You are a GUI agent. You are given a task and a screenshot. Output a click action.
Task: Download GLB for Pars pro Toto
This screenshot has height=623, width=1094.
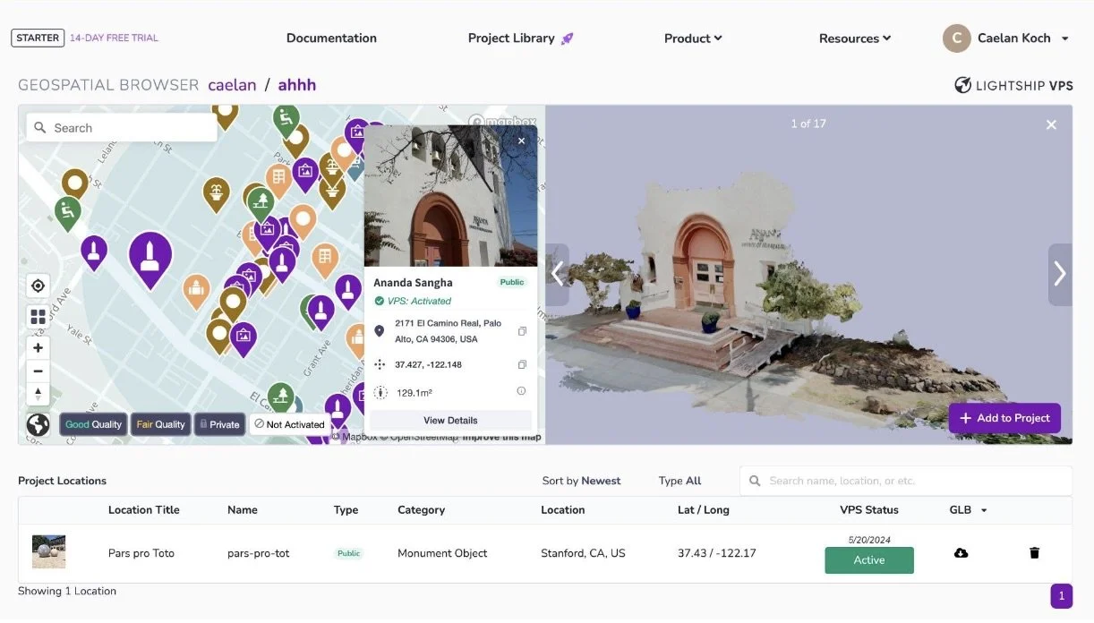tap(961, 553)
